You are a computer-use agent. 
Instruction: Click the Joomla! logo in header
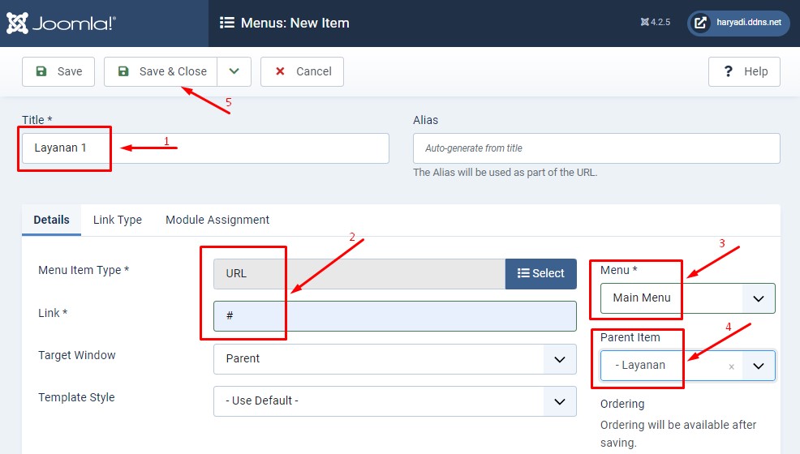62,23
